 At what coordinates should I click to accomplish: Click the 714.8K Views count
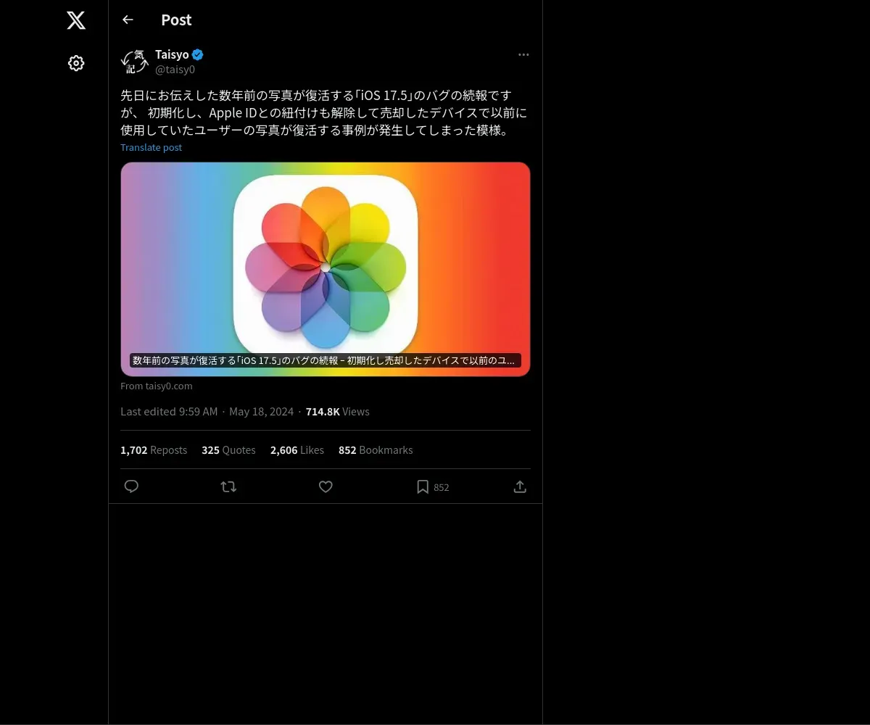click(338, 411)
